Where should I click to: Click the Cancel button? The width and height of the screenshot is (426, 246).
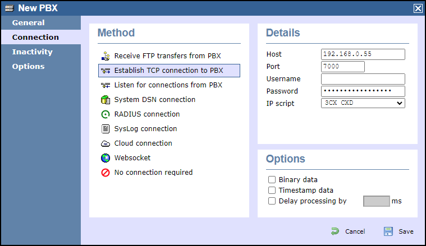click(348, 231)
